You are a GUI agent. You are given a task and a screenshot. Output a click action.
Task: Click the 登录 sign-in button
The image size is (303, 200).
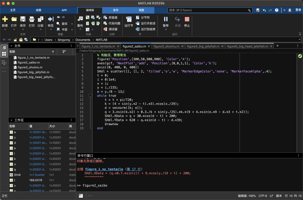tap(298, 10)
